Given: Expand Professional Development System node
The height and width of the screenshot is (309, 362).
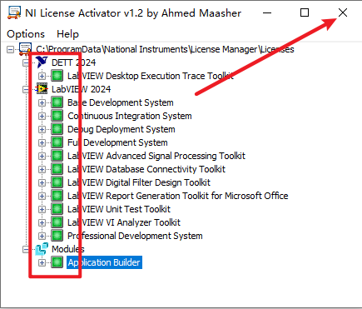Looking at the screenshot, I should (42, 236).
